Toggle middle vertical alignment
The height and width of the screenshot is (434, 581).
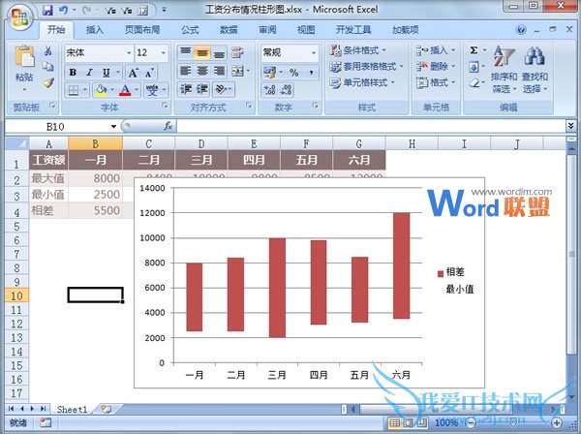pos(202,52)
